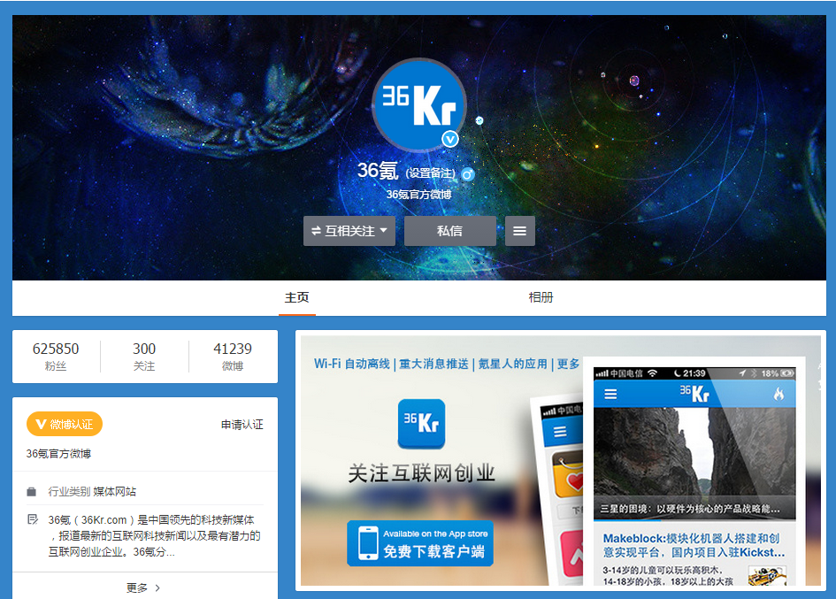The height and width of the screenshot is (599, 836).
Task: Click 更多 in the banner feature list
Action: coord(568,364)
